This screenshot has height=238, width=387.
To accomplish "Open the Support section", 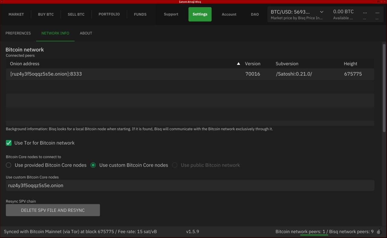I will tap(171, 14).
